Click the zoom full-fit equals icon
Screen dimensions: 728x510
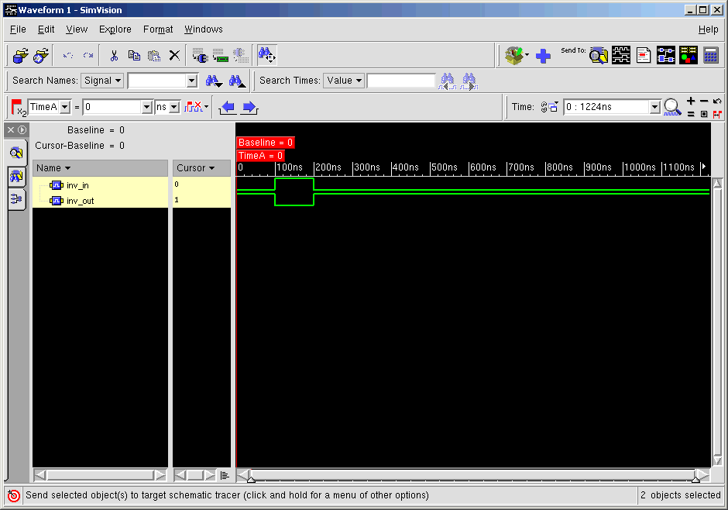(x=691, y=114)
